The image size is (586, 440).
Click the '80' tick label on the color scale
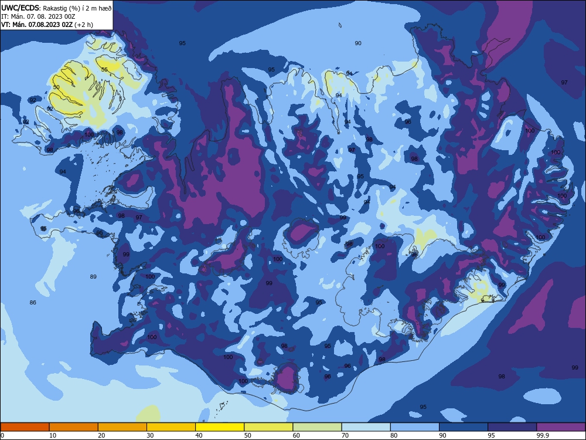pyautogui.click(x=394, y=435)
